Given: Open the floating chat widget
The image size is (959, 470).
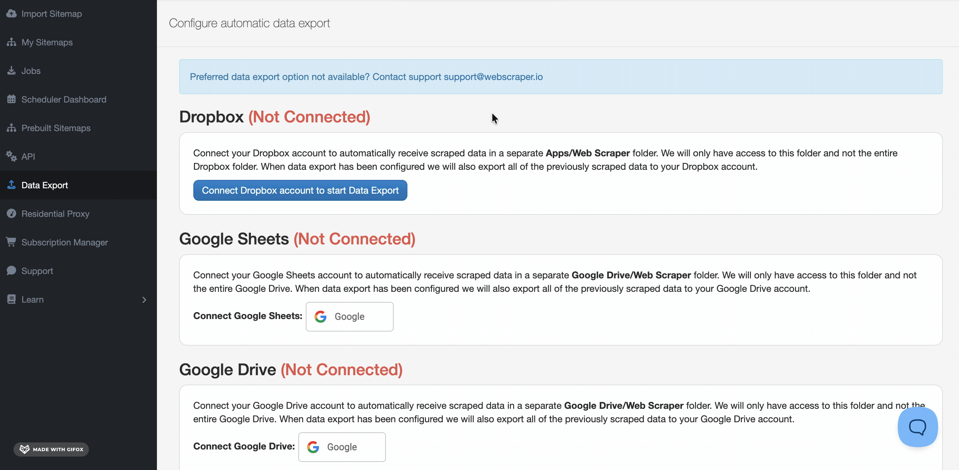Looking at the screenshot, I should point(917,427).
